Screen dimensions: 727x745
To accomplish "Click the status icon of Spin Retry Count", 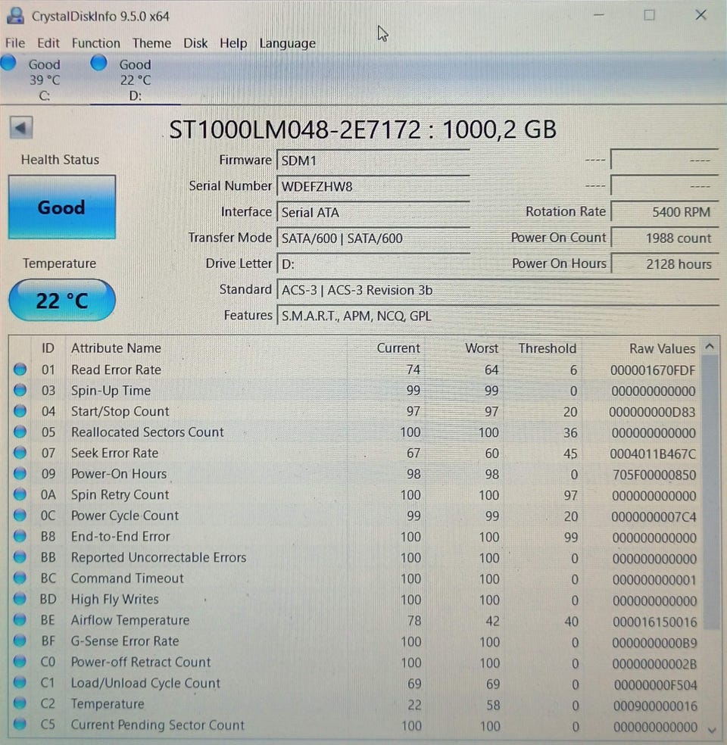I will click(x=20, y=494).
